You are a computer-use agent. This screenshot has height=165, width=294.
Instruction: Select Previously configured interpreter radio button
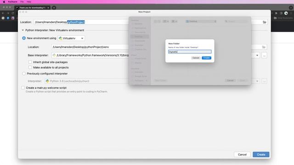[x=24, y=74]
